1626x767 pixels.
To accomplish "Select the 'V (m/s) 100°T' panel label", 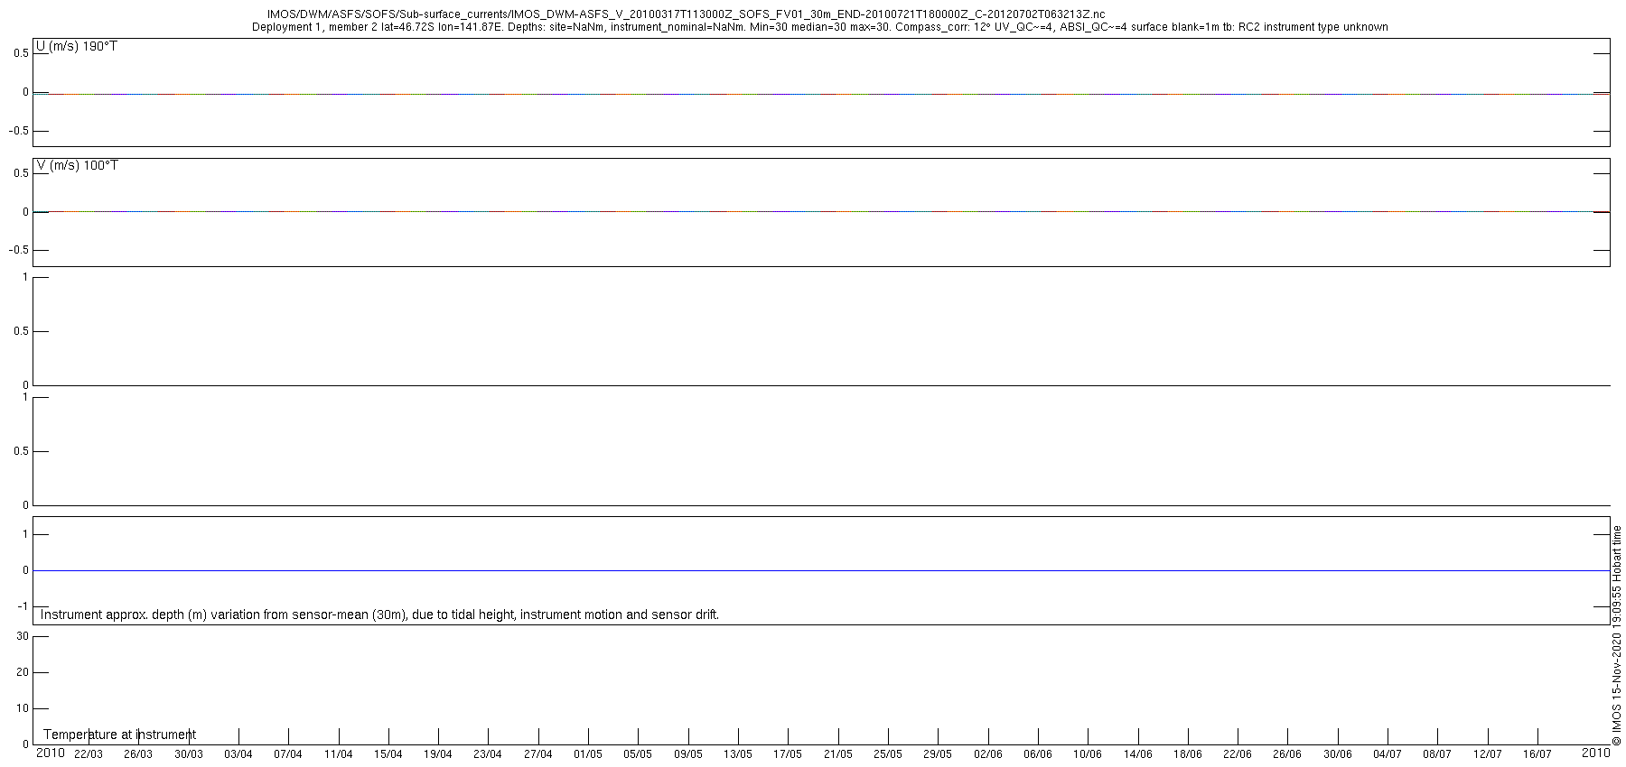I will [x=77, y=165].
